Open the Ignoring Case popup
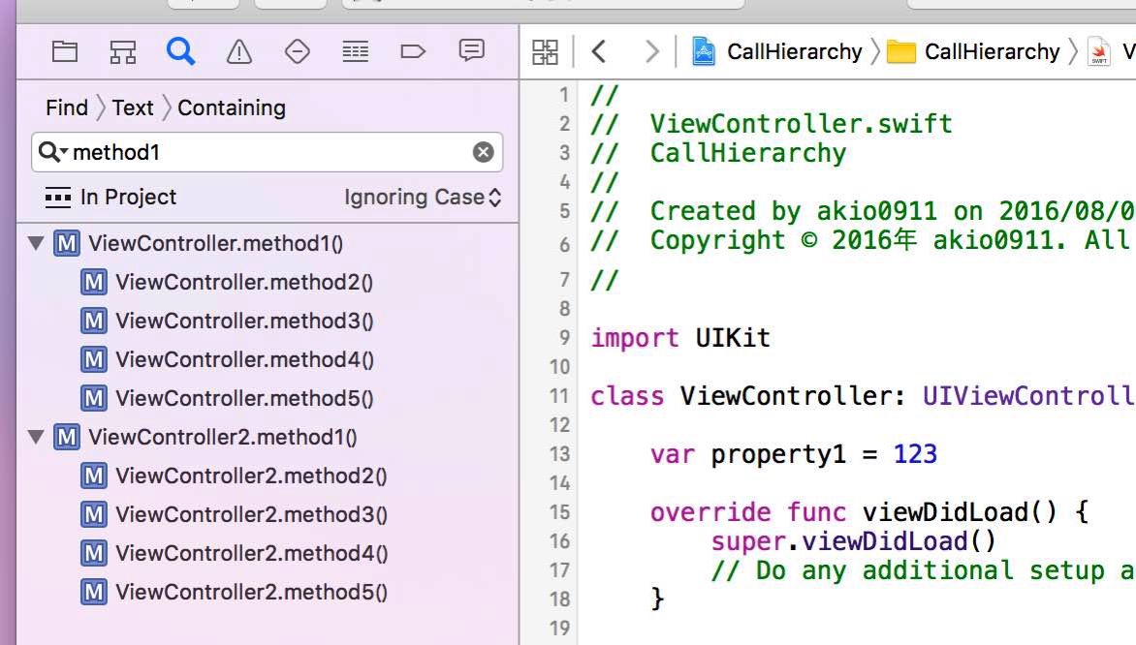1136x645 pixels. click(x=424, y=197)
